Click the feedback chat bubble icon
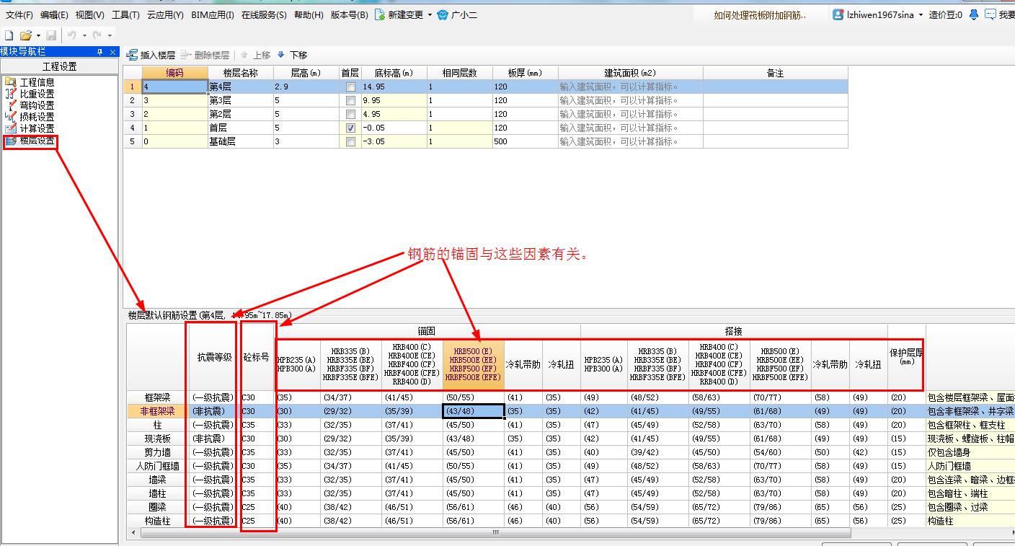Viewport: 1015px width, 546px height. pyautogui.click(x=990, y=14)
